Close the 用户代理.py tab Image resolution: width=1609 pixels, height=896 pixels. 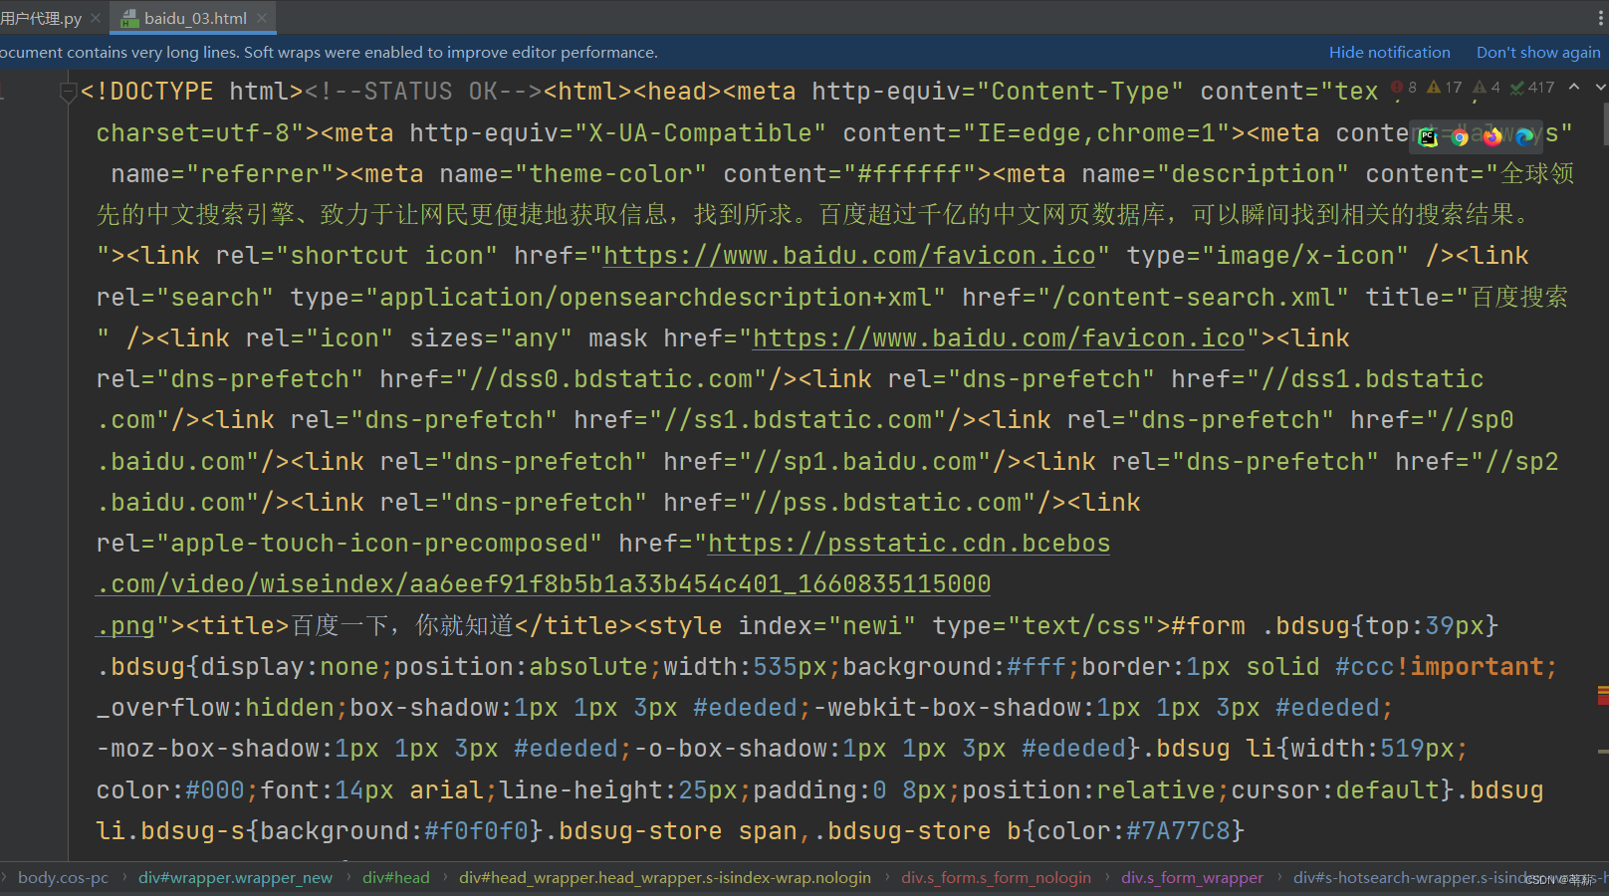96,18
